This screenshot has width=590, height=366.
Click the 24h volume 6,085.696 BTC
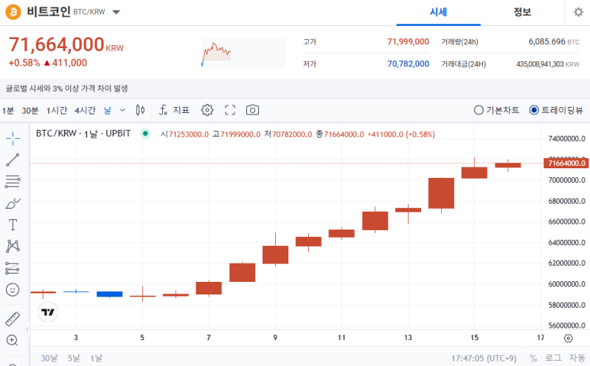[554, 42]
